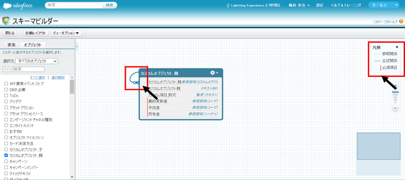Check the カード決済方法 checkbox
405x180 pixels.
coord(6,143)
